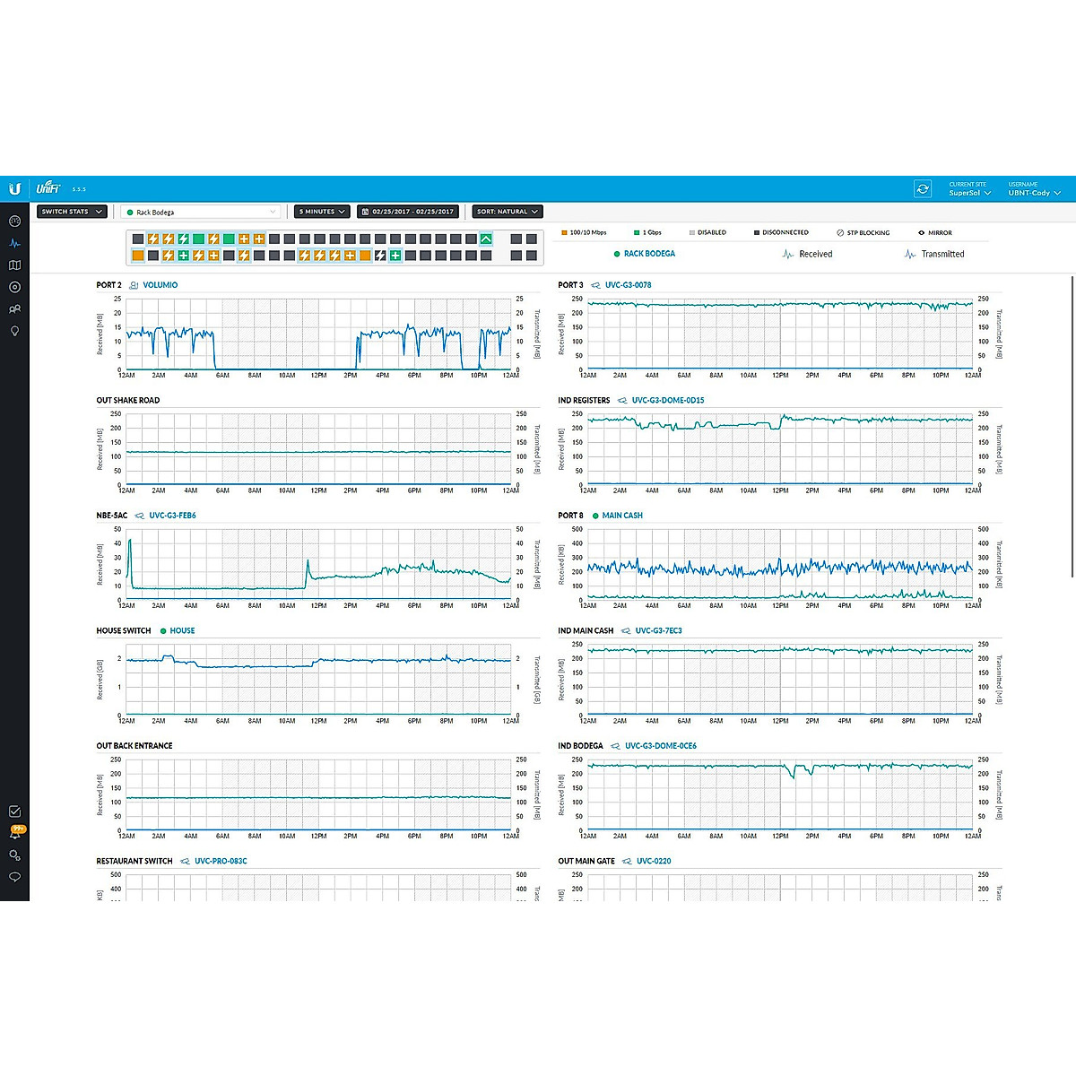Viewport: 1076px width, 1076px height.
Task: Open the Insights lightbulb icon in sidebar
Action: (x=14, y=331)
